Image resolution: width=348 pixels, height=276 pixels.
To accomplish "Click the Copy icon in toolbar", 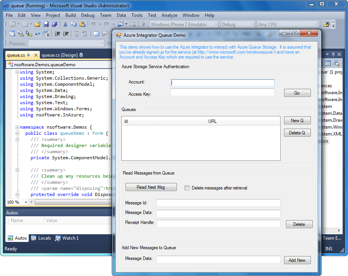I will [74, 24].
